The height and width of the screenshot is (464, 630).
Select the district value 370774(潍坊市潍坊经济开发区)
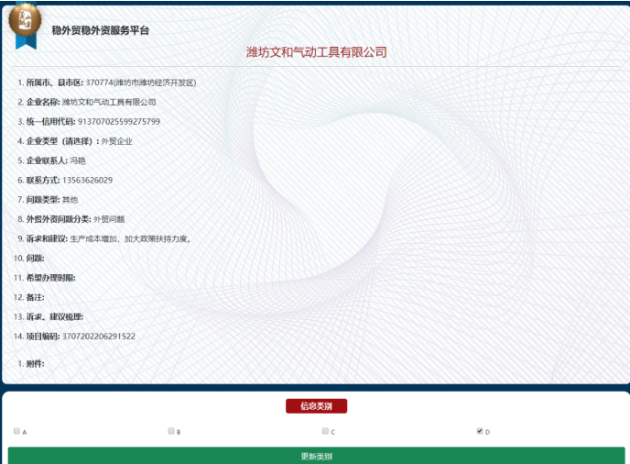(141, 83)
